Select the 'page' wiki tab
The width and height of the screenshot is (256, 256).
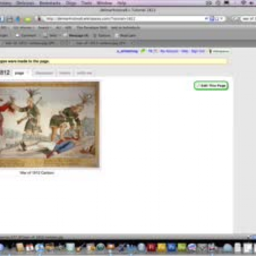(22, 73)
